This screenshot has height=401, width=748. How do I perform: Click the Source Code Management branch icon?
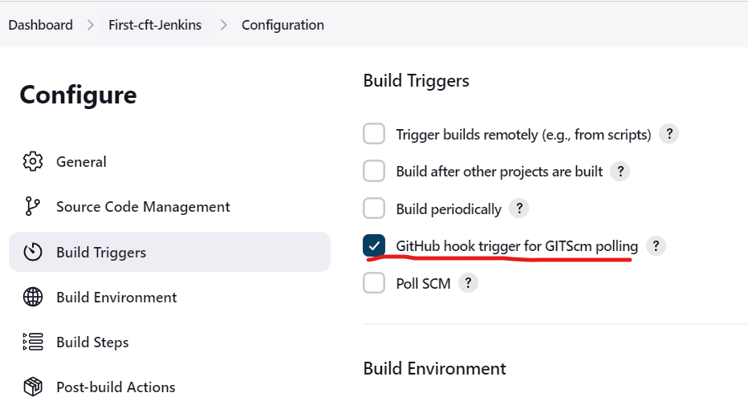point(33,206)
